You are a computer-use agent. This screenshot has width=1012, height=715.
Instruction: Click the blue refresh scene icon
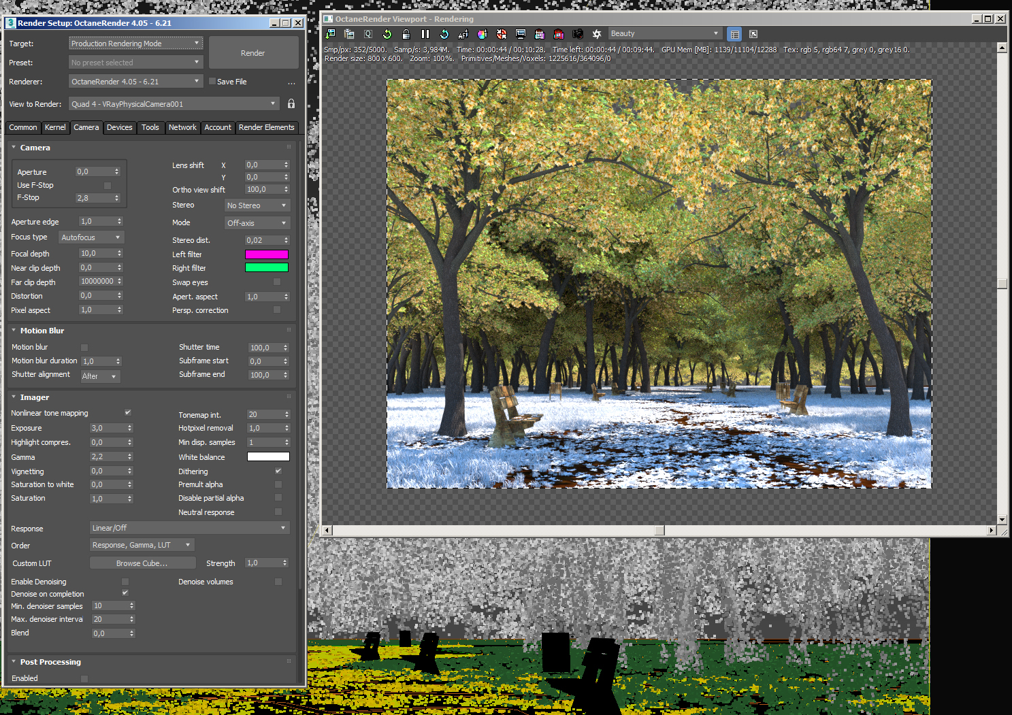[444, 34]
